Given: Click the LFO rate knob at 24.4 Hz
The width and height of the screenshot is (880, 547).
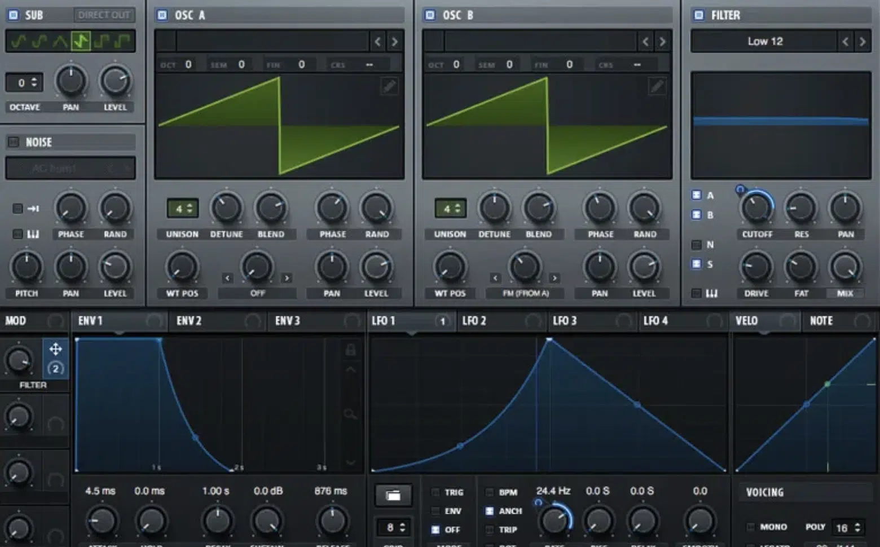Looking at the screenshot, I should (x=555, y=520).
